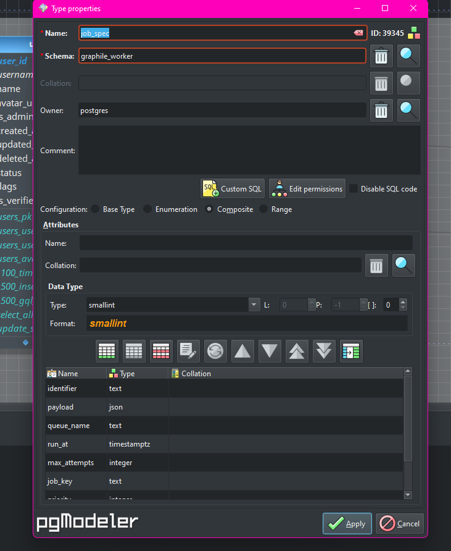Viewport: 451px width, 551px height.
Task: Increase the array dimension [ ] value
Action: click(x=403, y=302)
